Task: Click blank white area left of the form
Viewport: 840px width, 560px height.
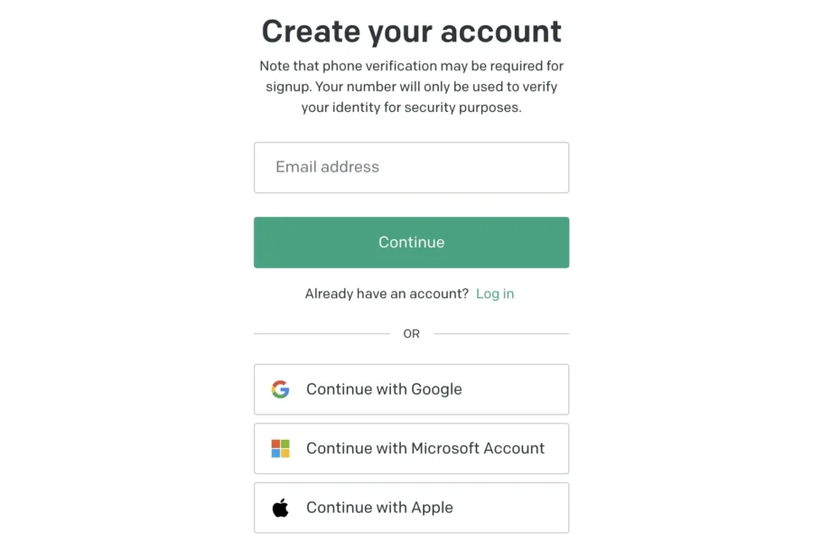Action: (126, 271)
